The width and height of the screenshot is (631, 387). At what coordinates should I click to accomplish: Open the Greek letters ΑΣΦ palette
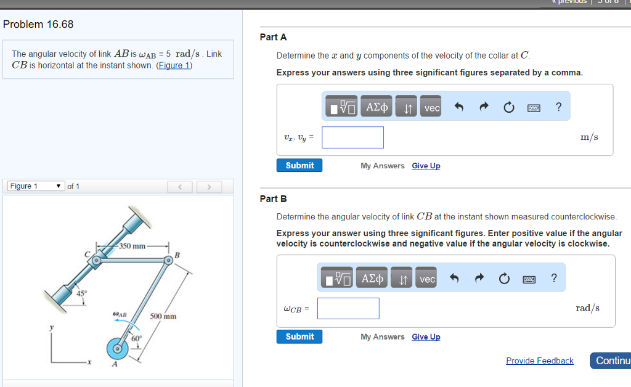376,105
